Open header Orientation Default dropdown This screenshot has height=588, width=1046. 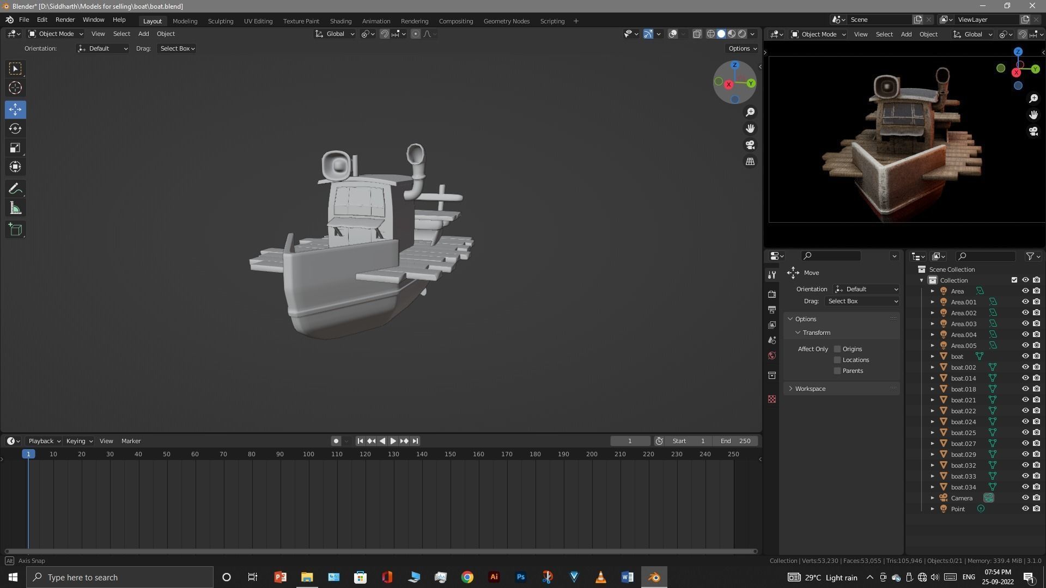[103, 48]
